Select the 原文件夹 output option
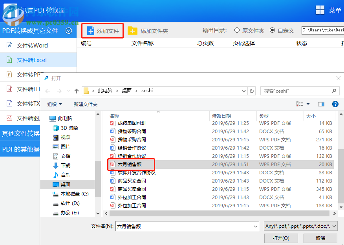This screenshot has height=245, width=344. pyautogui.click(x=237, y=30)
